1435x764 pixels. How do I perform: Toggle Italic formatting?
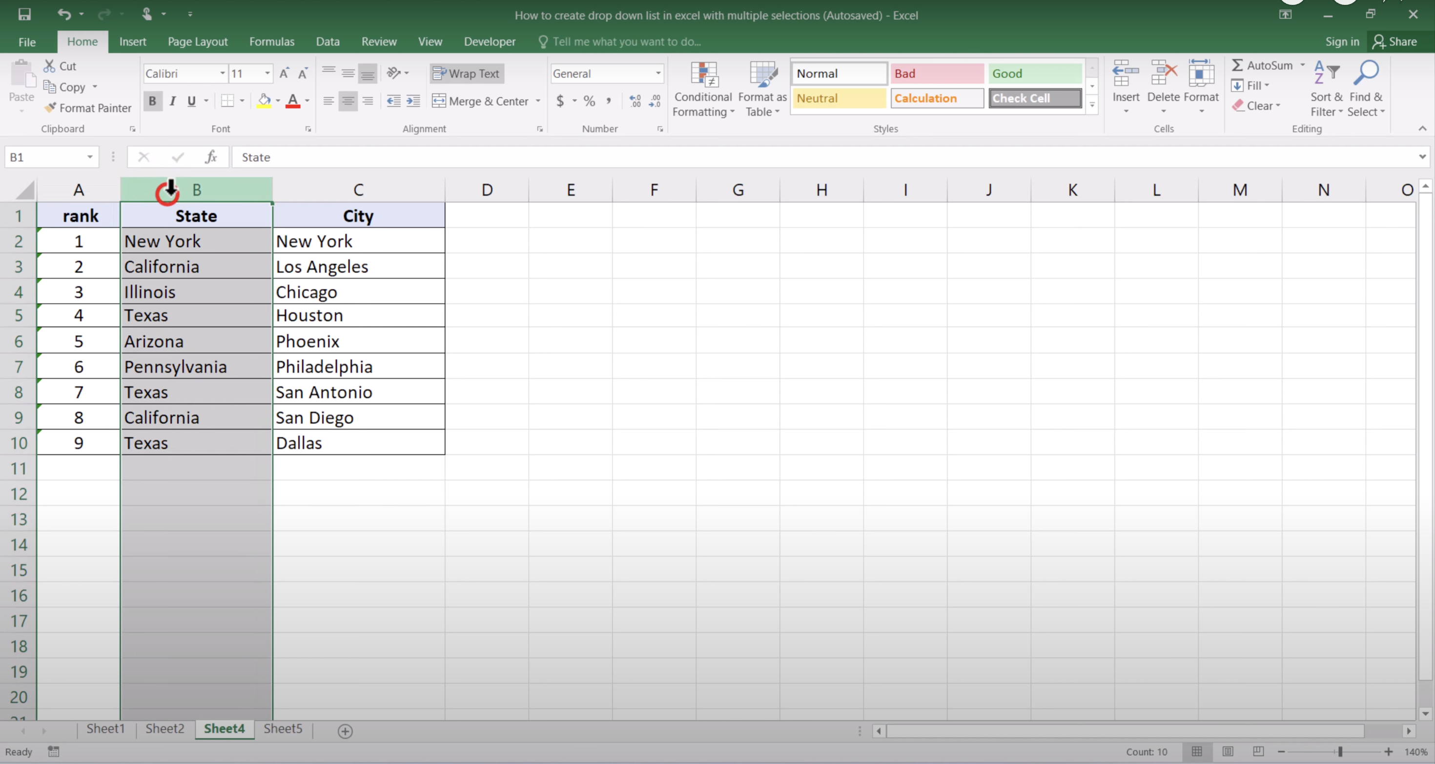click(173, 101)
